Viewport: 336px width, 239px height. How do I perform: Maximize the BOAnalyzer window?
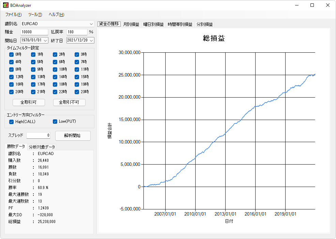click(x=312, y=5)
